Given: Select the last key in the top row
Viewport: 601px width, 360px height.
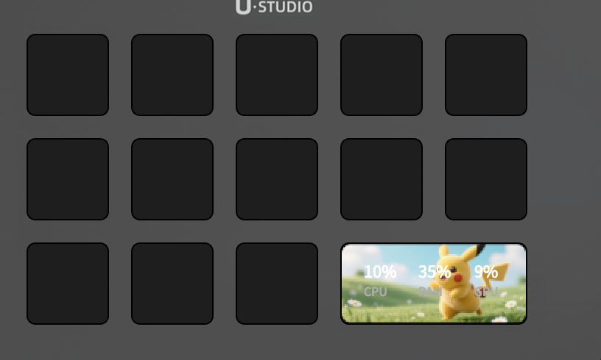Looking at the screenshot, I should tap(486, 75).
